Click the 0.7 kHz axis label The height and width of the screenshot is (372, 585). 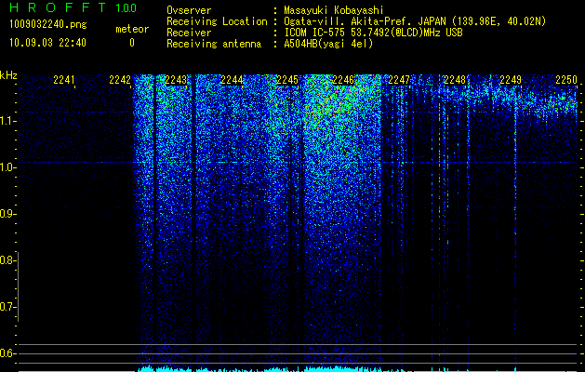pos(7,307)
